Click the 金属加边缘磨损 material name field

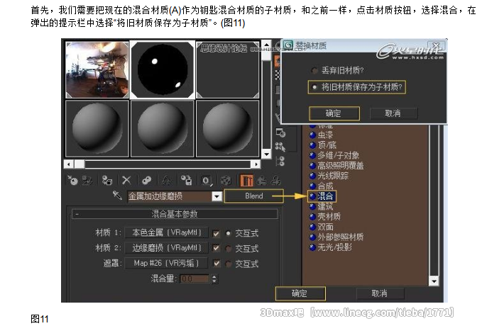(x=170, y=196)
